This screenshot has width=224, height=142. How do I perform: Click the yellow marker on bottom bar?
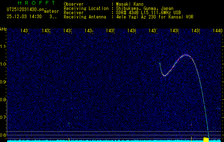click(205, 140)
